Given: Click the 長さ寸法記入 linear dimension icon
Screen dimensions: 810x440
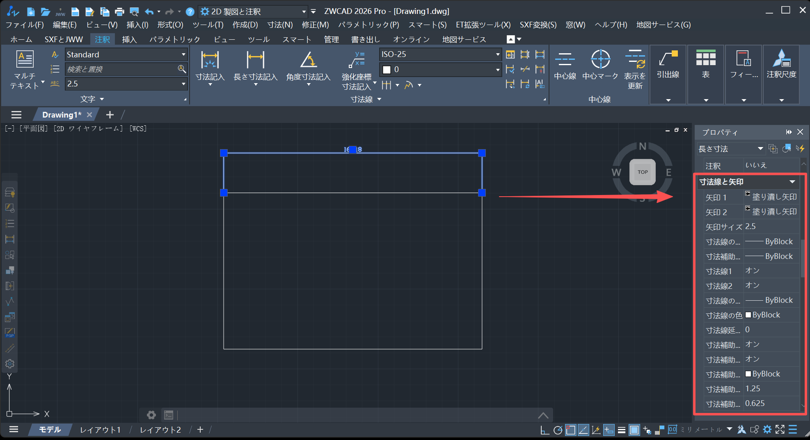Looking at the screenshot, I should (255, 60).
